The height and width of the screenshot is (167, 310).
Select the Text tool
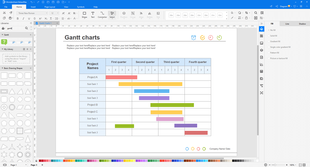coord(93,15)
